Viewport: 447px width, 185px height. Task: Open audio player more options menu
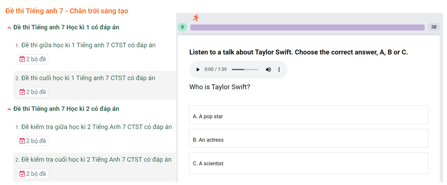279,70
